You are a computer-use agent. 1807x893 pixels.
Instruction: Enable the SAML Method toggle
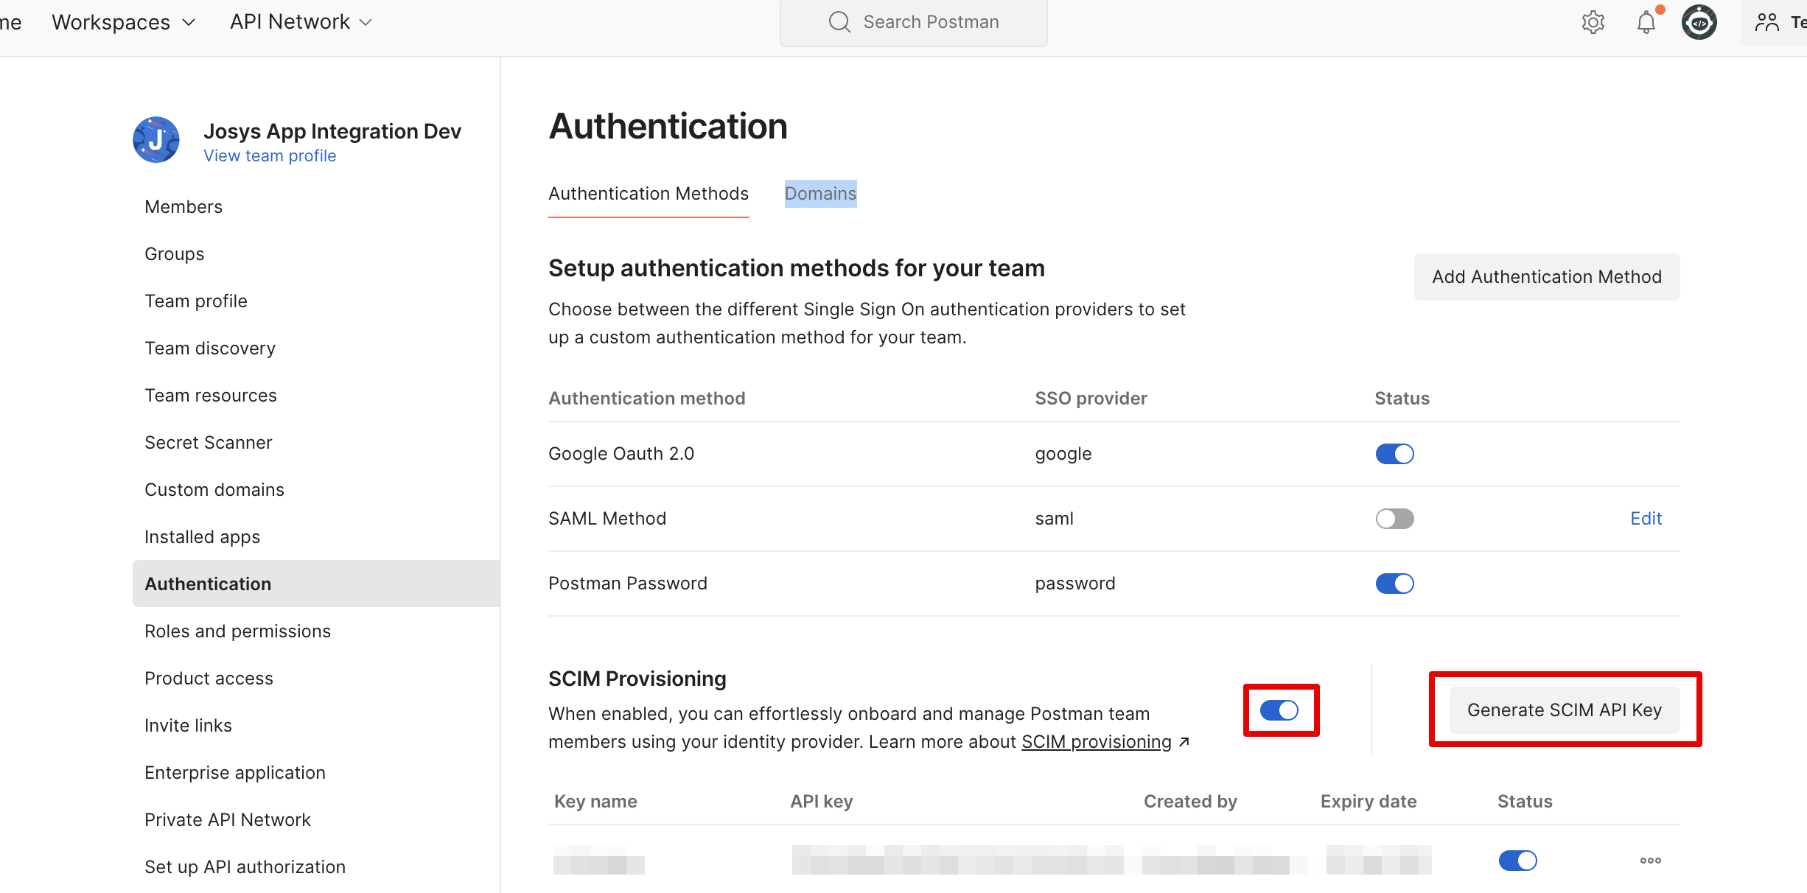[1394, 519]
